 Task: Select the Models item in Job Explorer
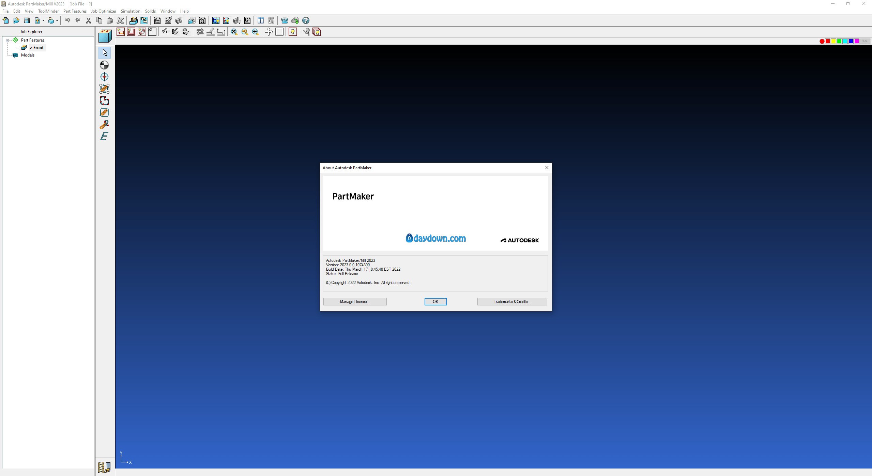[28, 55]
